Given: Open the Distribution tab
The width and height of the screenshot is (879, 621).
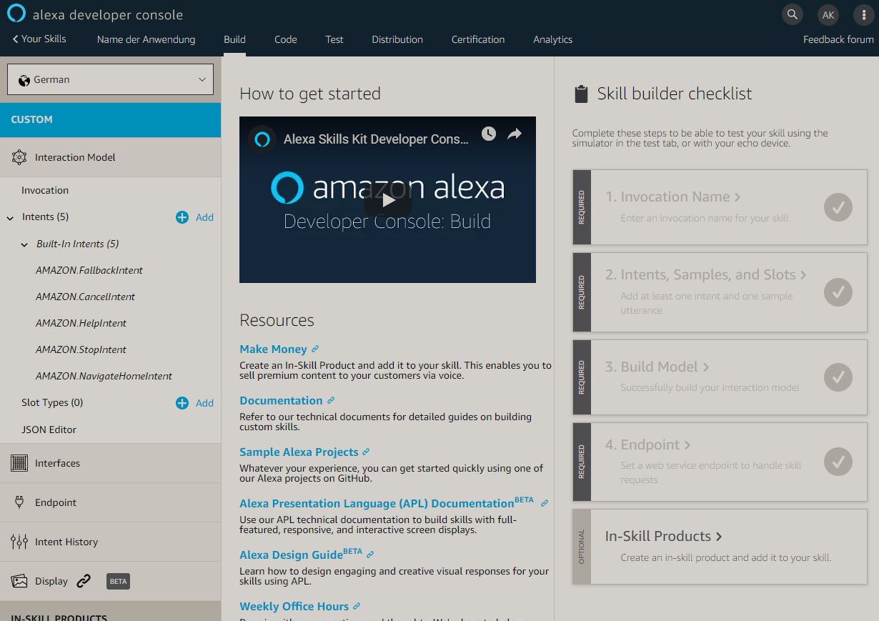Looking at the screenshot, I should coord(397,39).
